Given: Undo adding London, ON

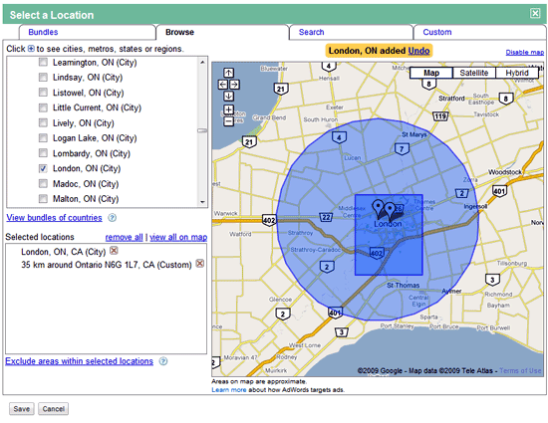Looking at the screenshot, I should [418, 51].
